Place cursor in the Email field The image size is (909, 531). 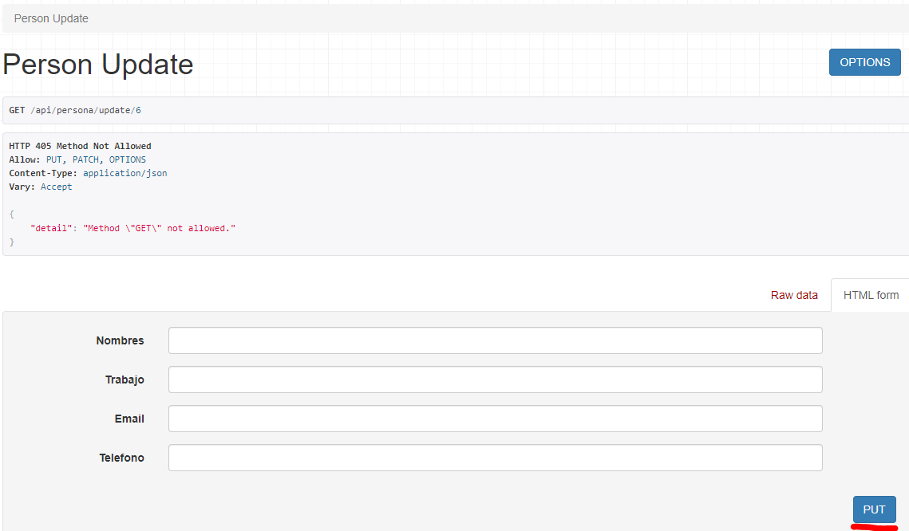[x=495, y=419]
